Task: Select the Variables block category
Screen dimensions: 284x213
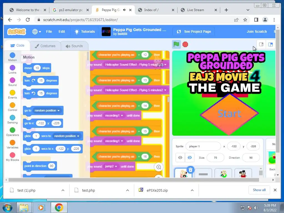Action: pos(12,144)
